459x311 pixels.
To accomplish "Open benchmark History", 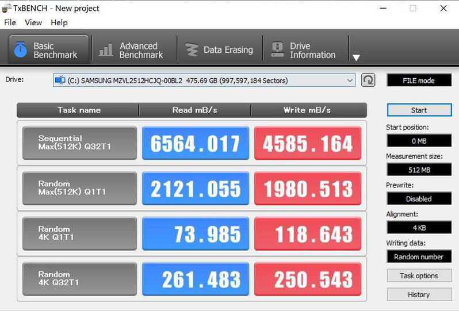I will tap(419, 294).
